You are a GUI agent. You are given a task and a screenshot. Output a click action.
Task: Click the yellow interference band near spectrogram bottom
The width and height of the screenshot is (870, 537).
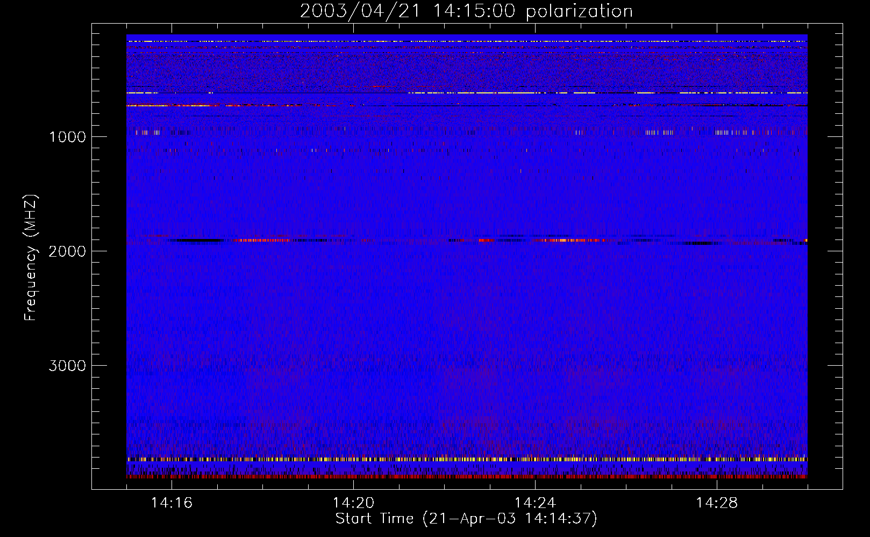tap(467, 459)
